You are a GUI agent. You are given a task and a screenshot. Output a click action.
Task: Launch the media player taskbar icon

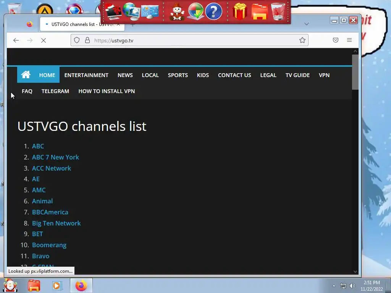click(x=57, y=285)
